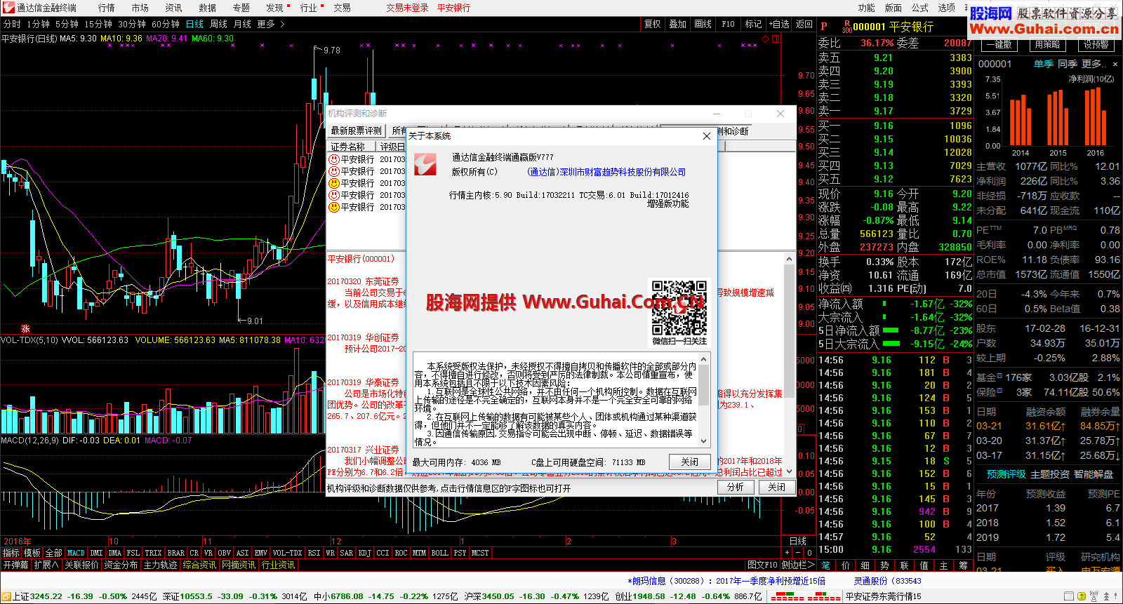Click the 涨 marker on the price chart

point(25,328)
